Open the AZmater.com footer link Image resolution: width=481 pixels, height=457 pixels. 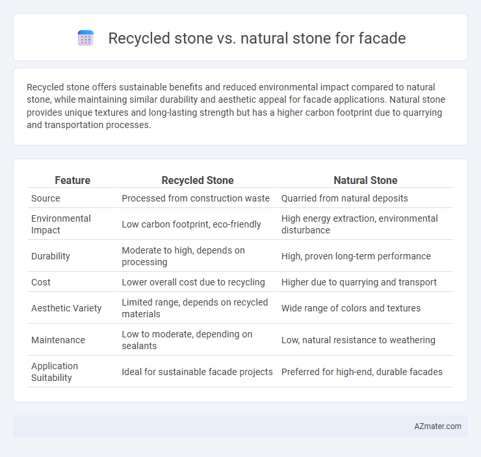437,426
